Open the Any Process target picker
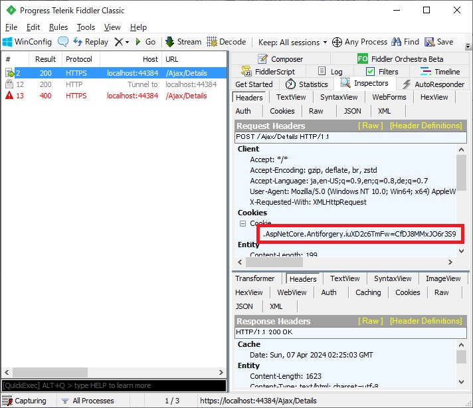473x408 pixels. click(x=359, y=42)
